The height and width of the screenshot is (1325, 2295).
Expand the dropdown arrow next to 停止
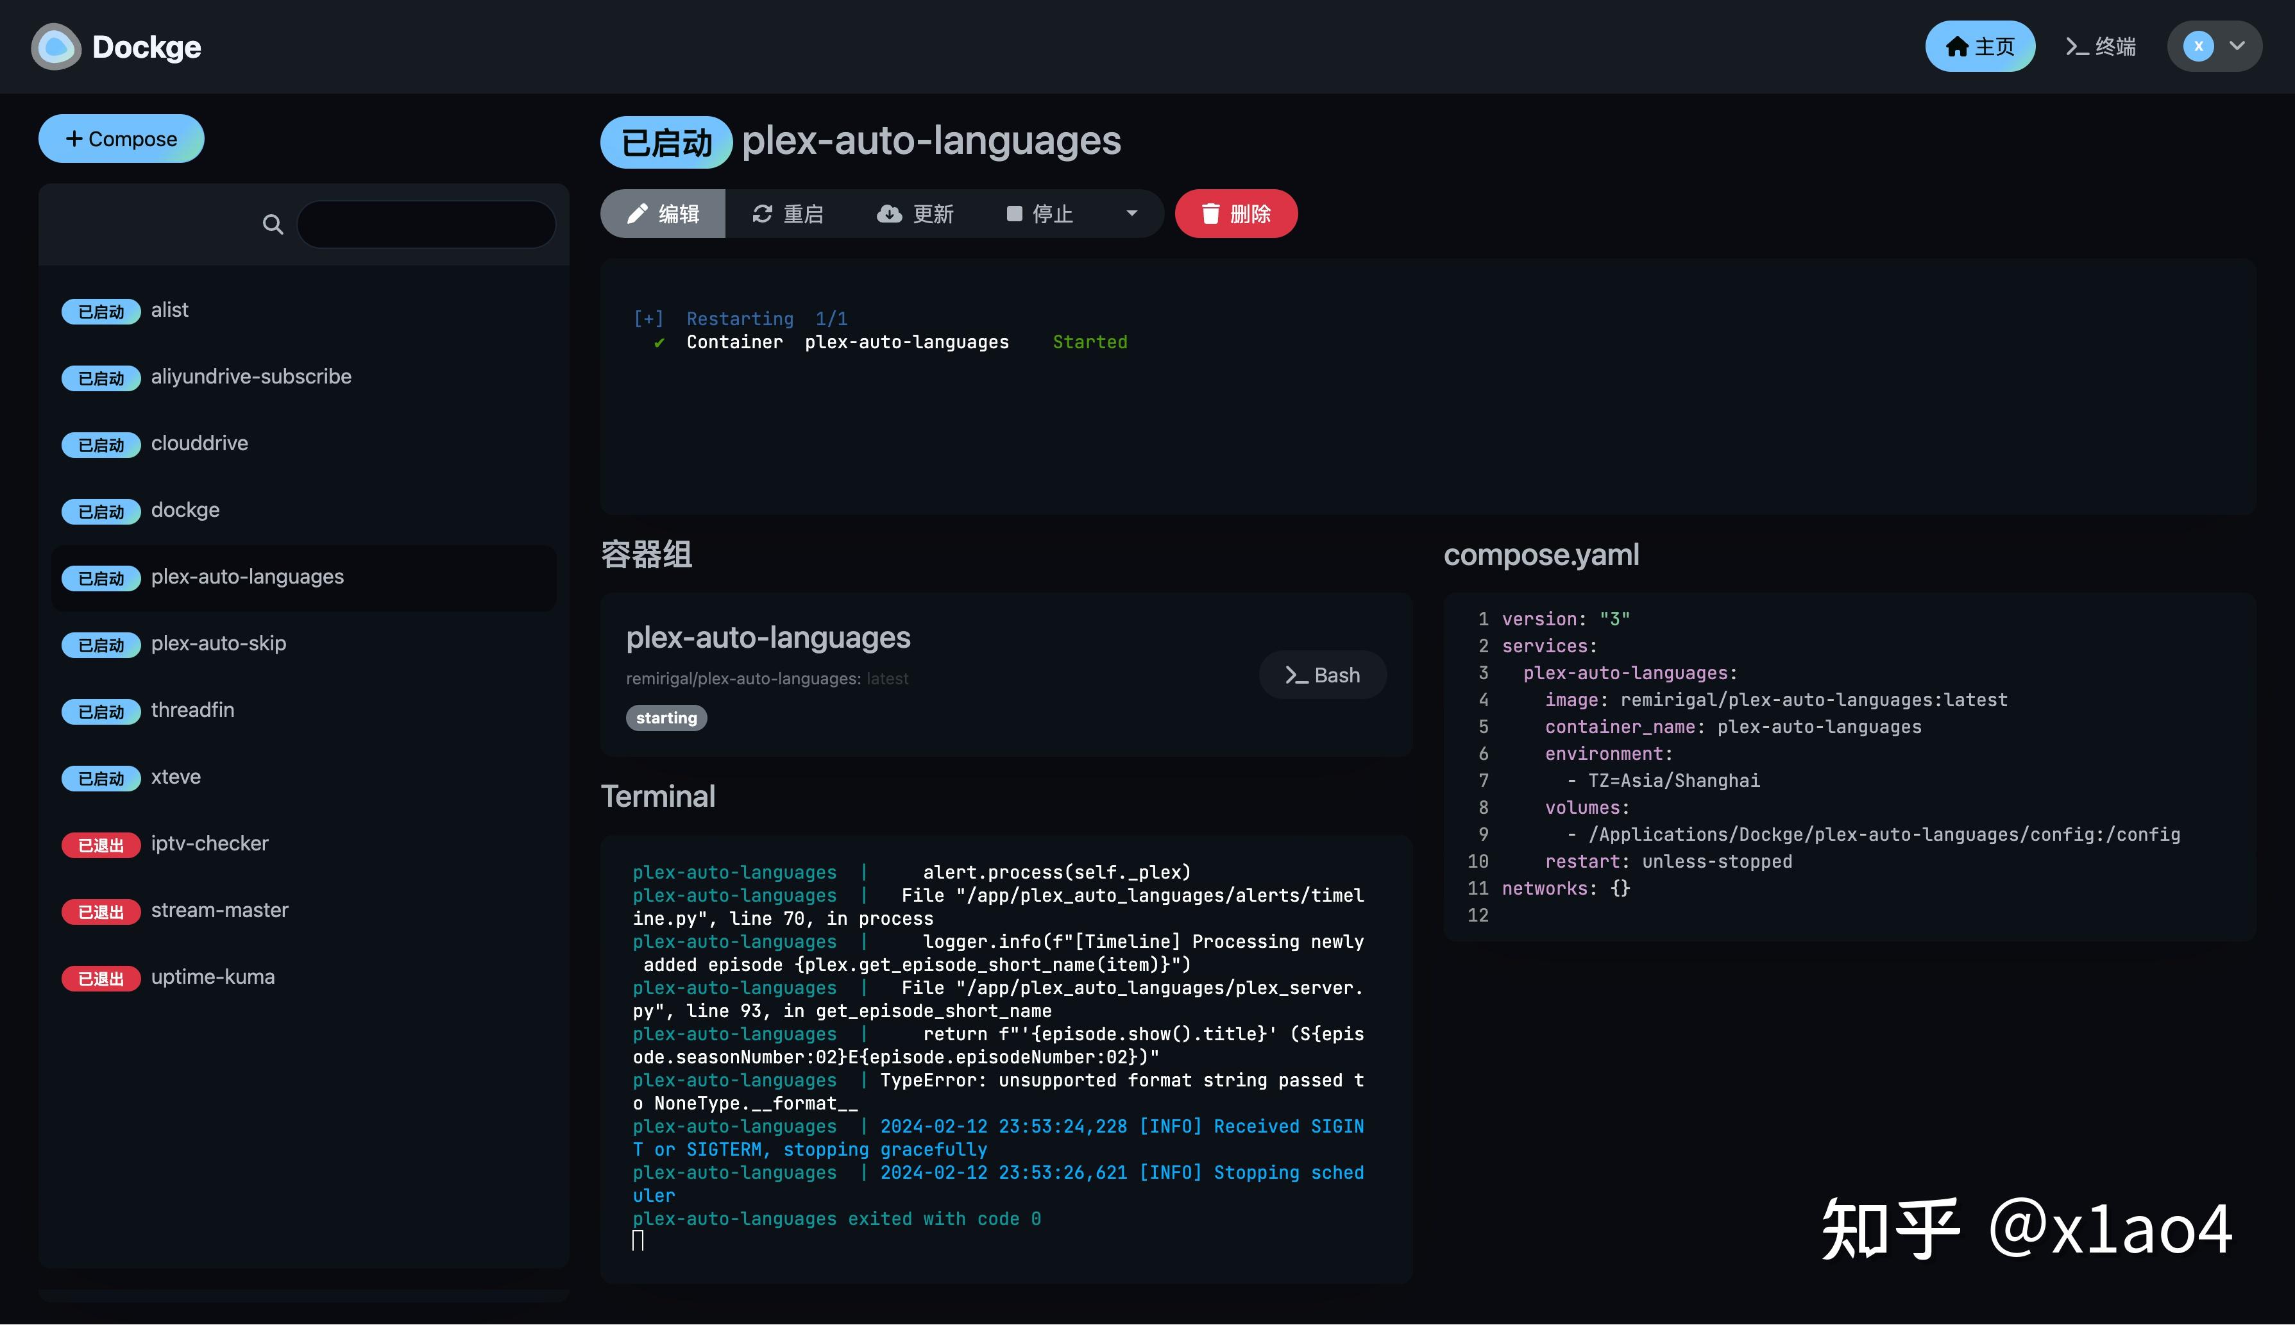pos(1131,213)
